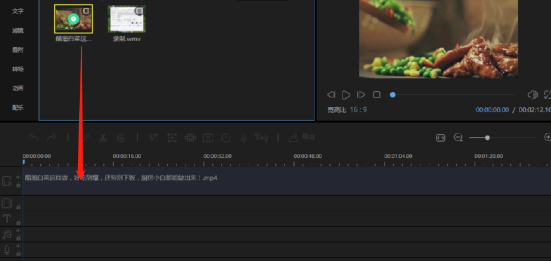The width and height of the screenshot is (551, 261).
Task: Jump to 00:00:48.00 on timeline ruler
Action: (x=308, y=156)
